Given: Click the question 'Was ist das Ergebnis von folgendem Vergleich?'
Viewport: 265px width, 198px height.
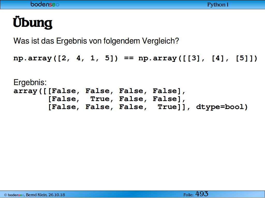Looking at the screenshot, I should (x=96, y=41).
